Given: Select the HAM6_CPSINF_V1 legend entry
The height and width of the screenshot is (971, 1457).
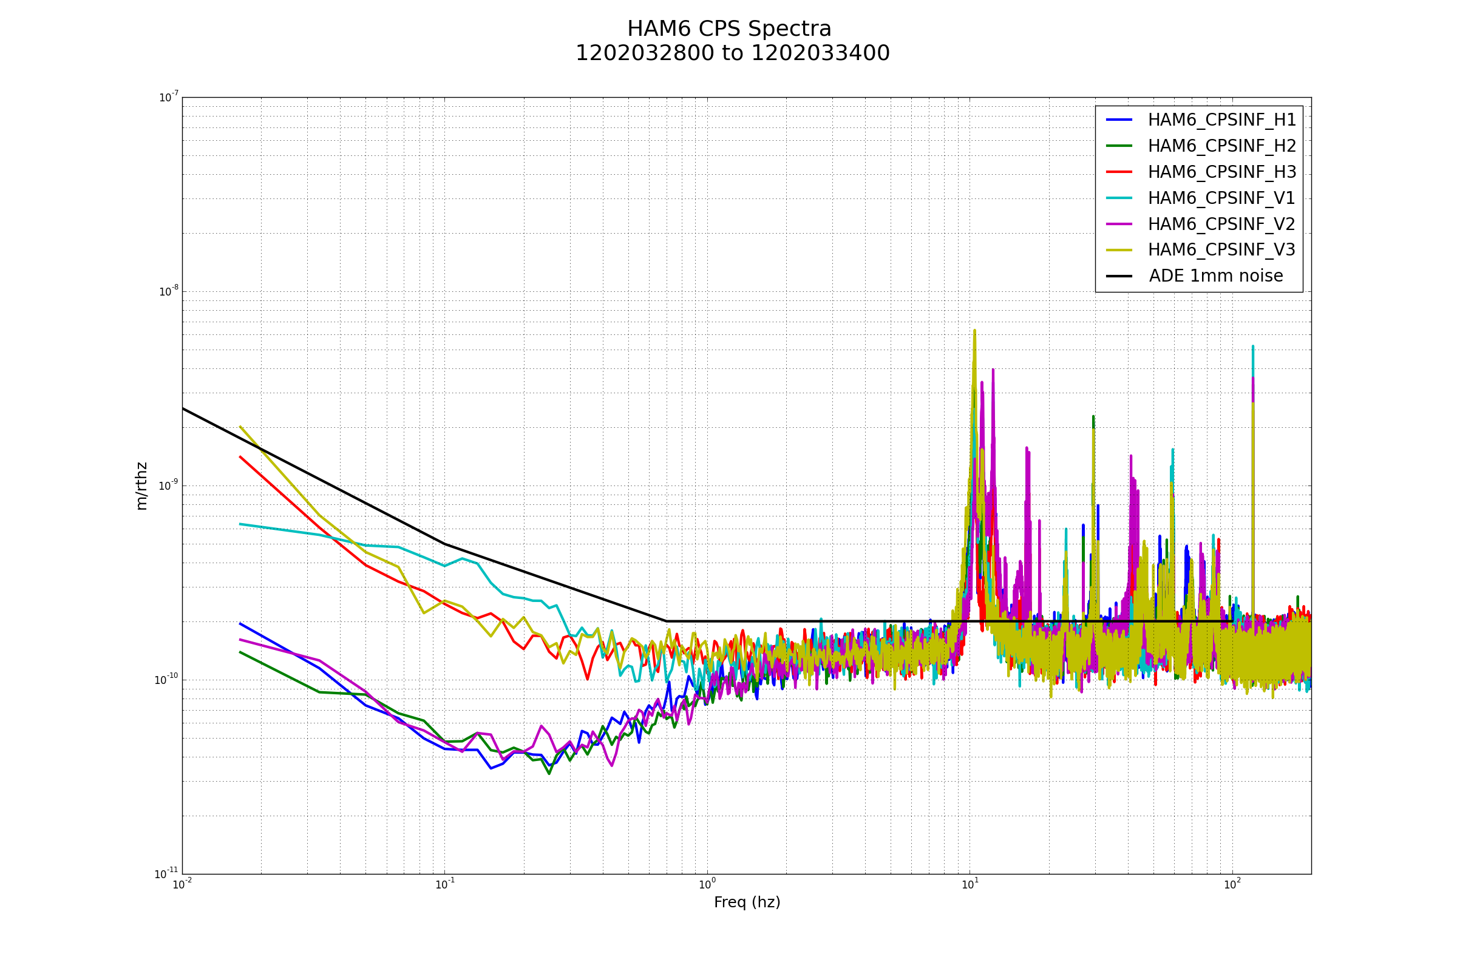Looking at the screenshot, I should tap(1221, 198).
